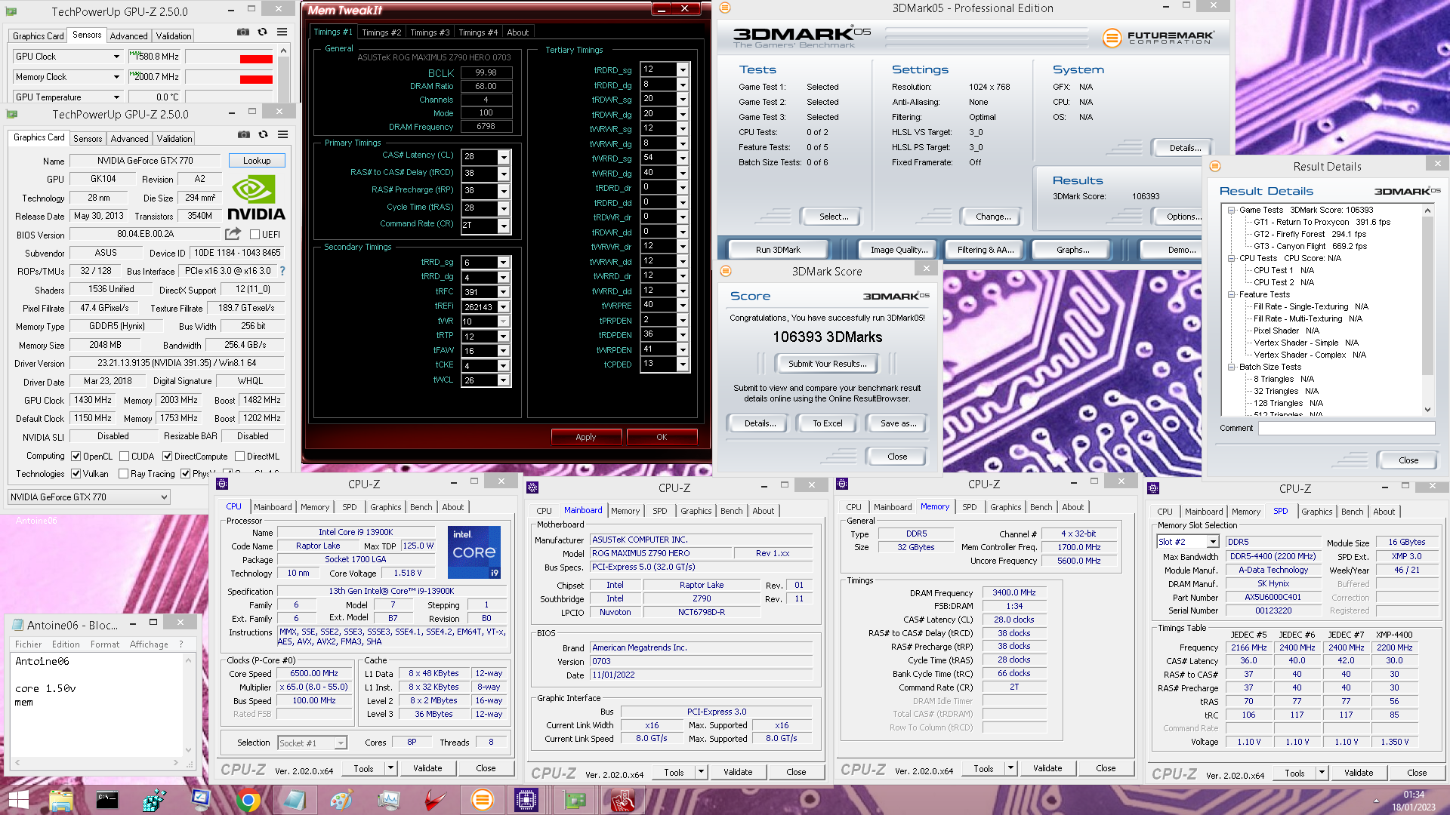
Task: Click To Excel button in 3DMark Score
Action: pos(828,423)
